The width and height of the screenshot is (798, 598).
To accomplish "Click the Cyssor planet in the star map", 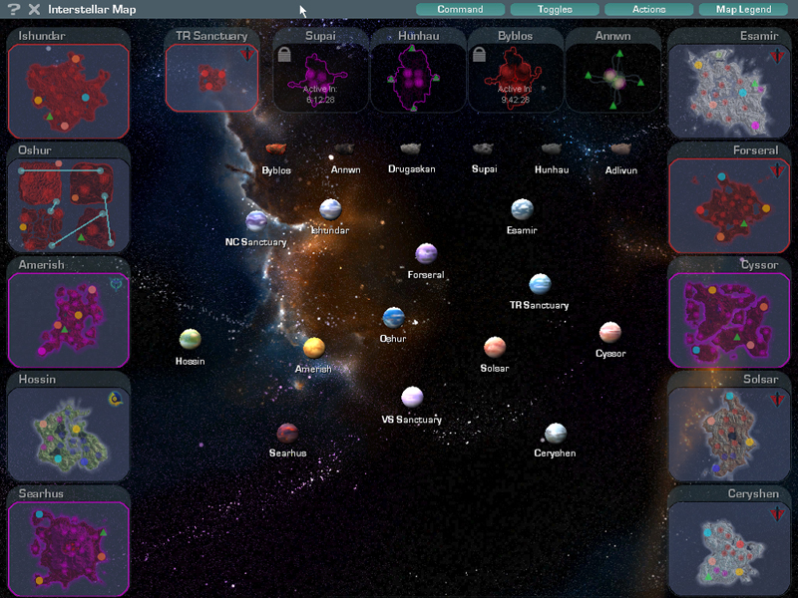I will coord(610,332).
